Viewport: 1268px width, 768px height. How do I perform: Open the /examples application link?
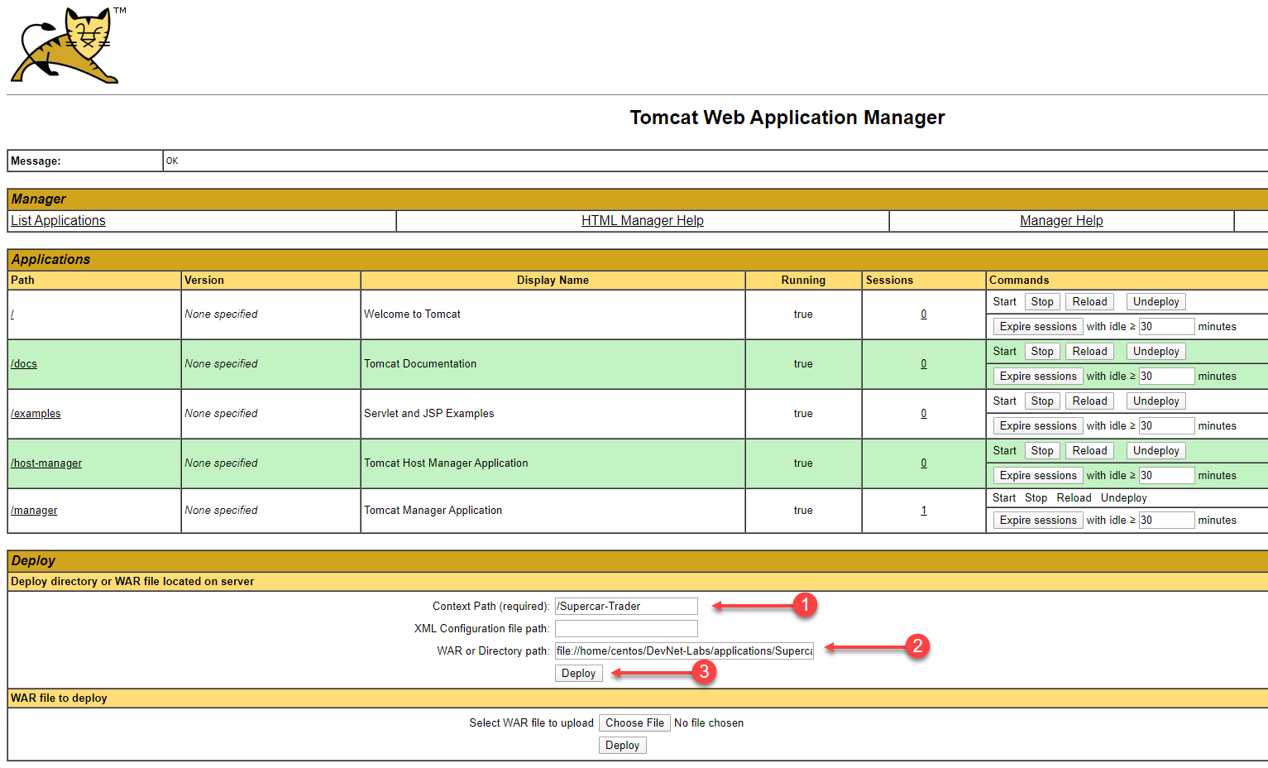click(x=36, y=414)
